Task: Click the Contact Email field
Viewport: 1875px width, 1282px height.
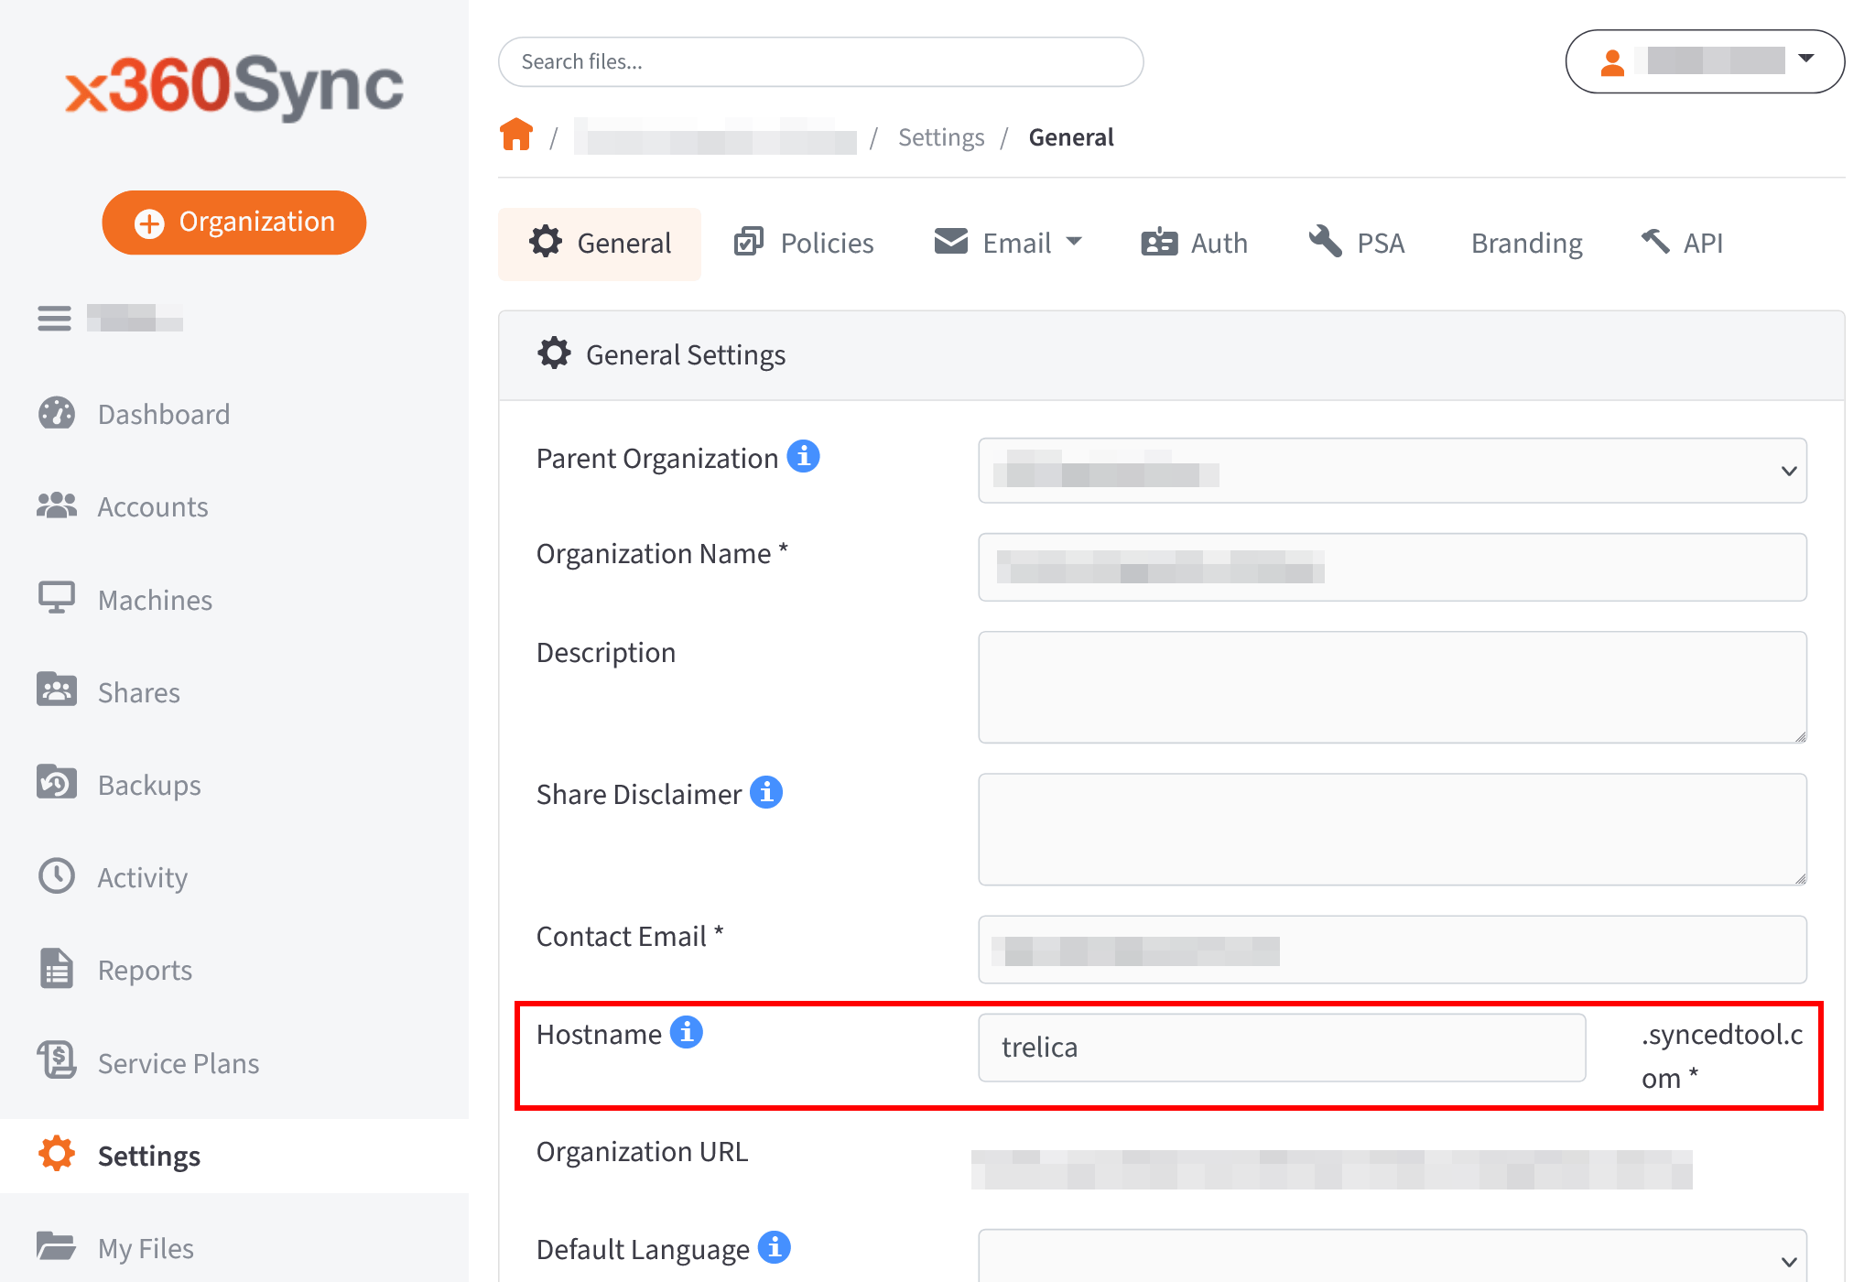Action: pyautogui.click(x=1392, y=950)
